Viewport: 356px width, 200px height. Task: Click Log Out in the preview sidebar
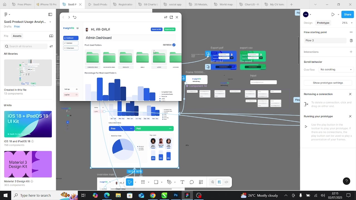(71, 95)
